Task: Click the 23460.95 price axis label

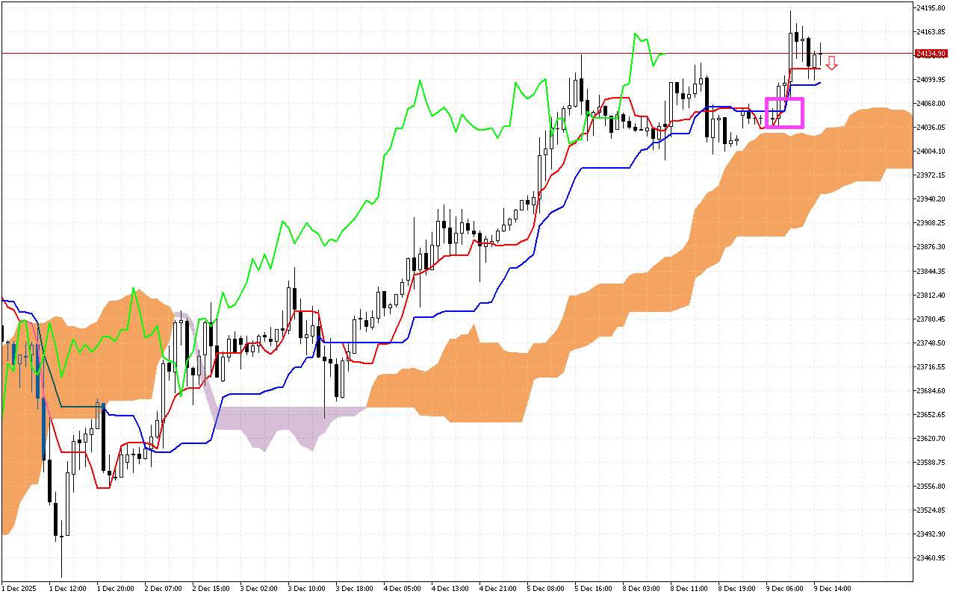Action: click(x=930, y=558)
